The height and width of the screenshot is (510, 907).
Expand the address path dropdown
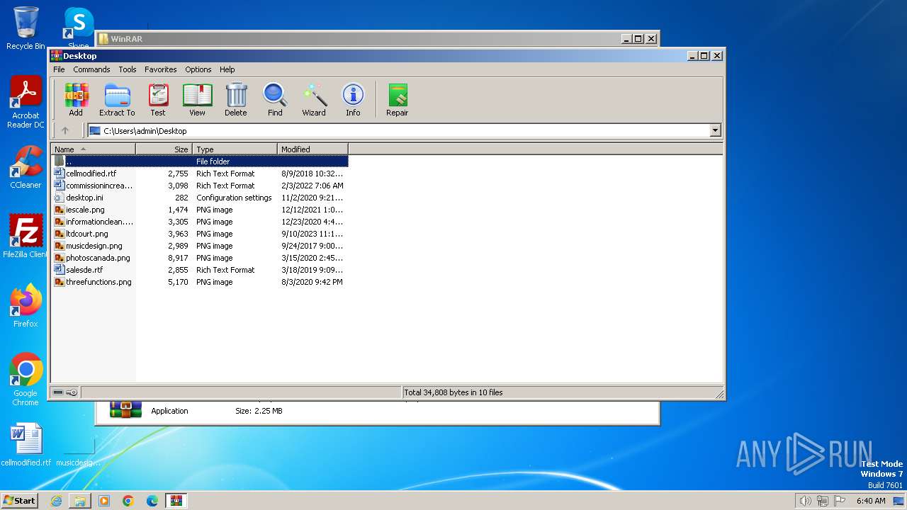[715, 130]
